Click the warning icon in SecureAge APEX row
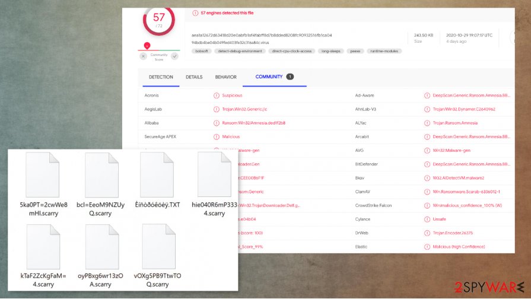The width and height of the screenshot is (531, 299). 217,137
